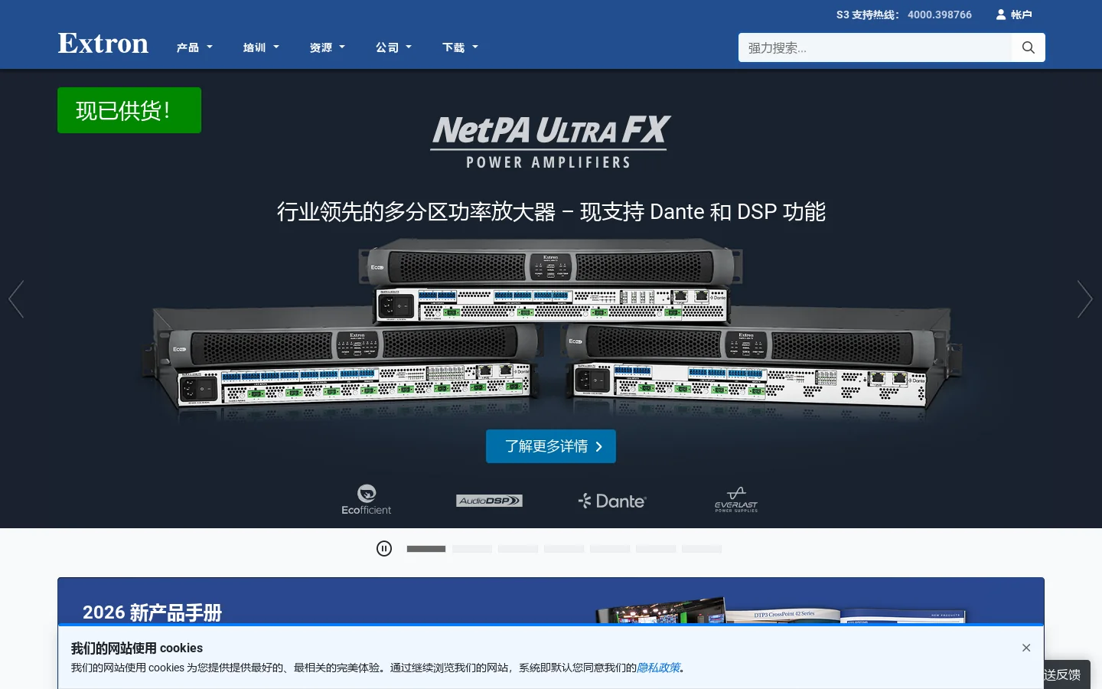Focus the 强力搜索 search field
The image size is (1102, 689).
tap(875, 47)
